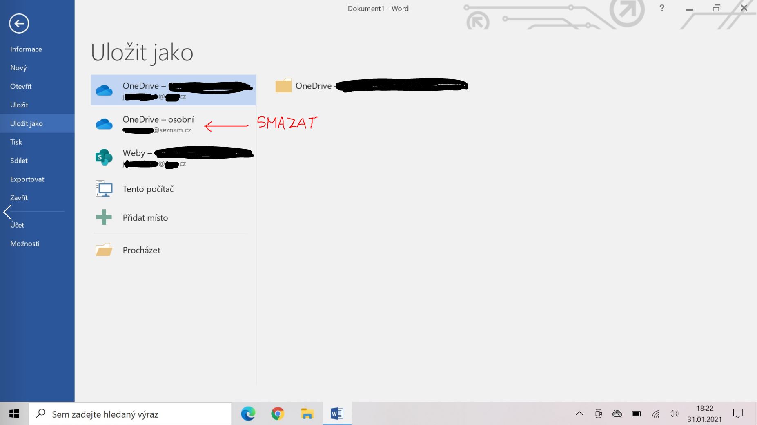Open File Explorer from the taskbar
This screenshot has width=757, height=425.
point(307,414)
